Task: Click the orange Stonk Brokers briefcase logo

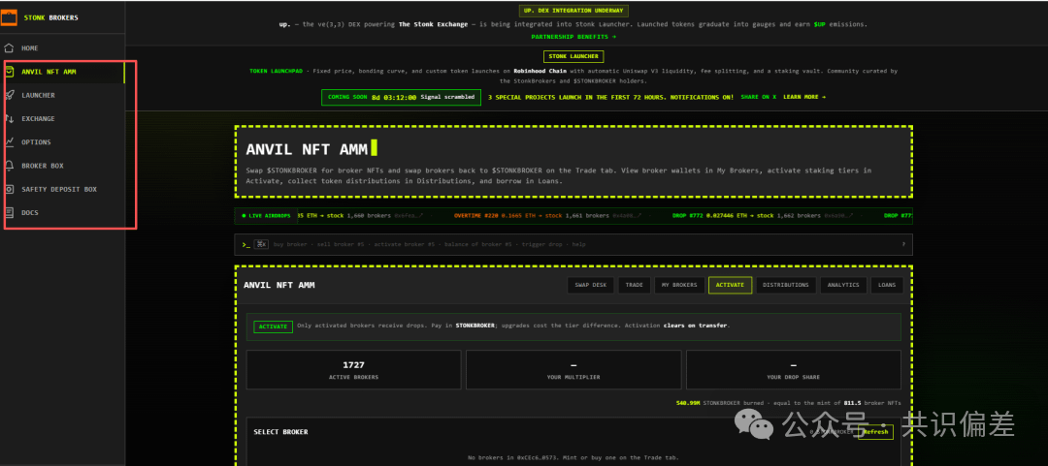Action: pos(9,17)
